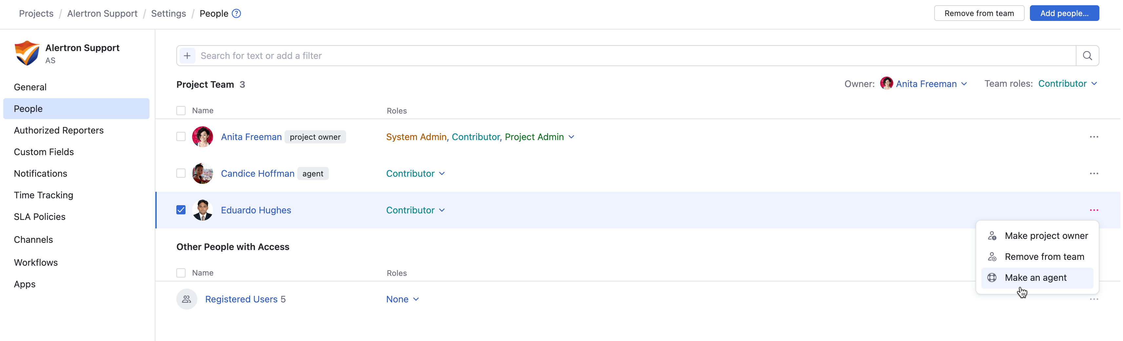Click the Remove from team menu icon
This screenshot has height=341, width=1123.
(x=992, y=257)
